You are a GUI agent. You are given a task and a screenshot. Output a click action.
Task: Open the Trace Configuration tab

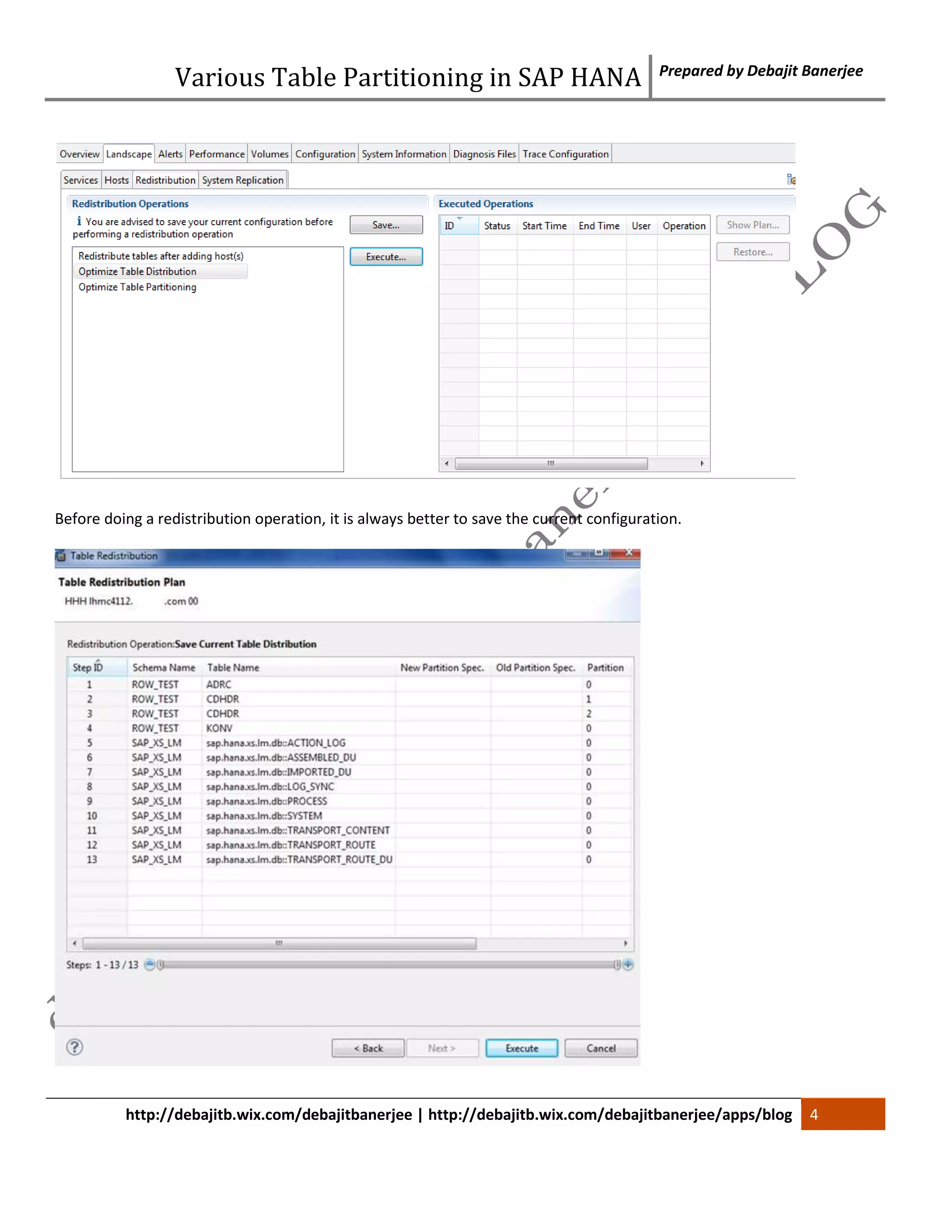coord(566,154)
